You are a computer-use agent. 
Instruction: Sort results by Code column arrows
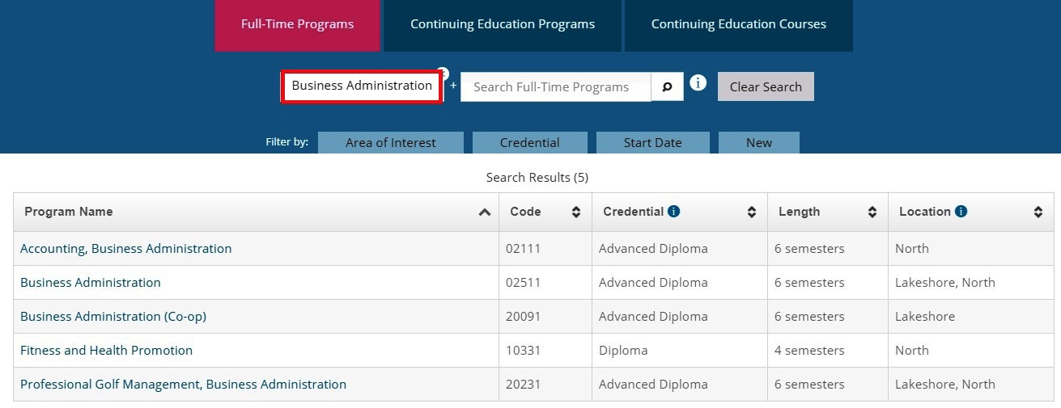576,212
